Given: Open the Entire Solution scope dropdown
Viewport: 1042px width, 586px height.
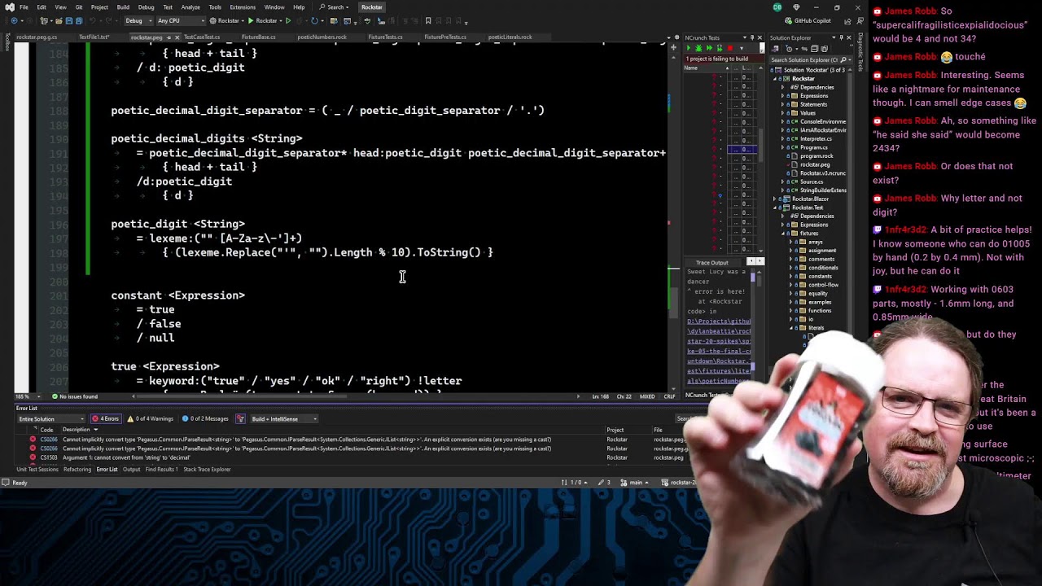Looking at the screenshot, I should [x=50, y=419].
